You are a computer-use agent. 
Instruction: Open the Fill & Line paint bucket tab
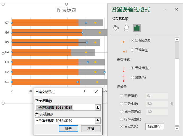pos(116,28)
